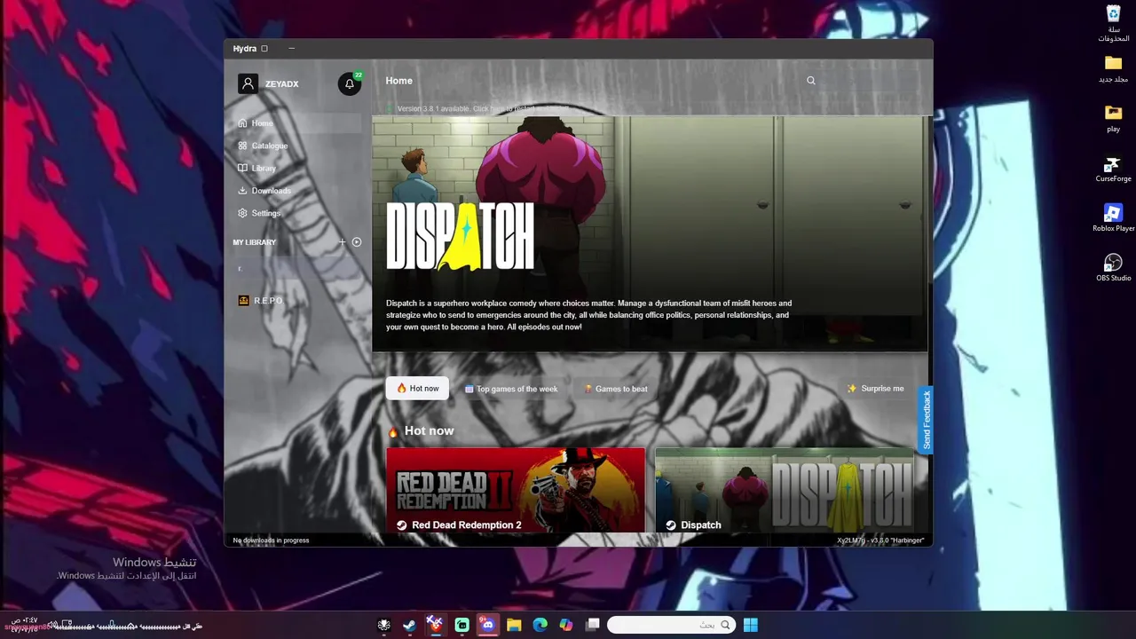1136x639 pixels.
Task: Click the Steam icon in the taskbar
Action: (409, 625)
